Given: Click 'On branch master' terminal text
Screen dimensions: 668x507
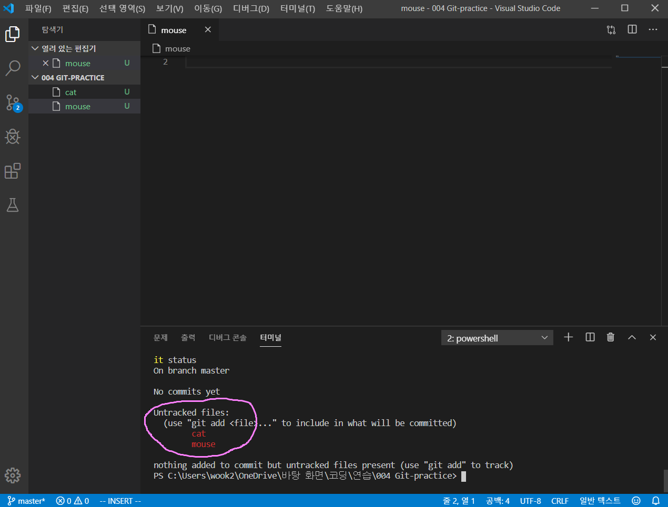Looking at the screenshot, I should coord(191,370).
